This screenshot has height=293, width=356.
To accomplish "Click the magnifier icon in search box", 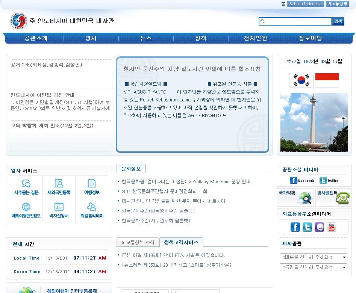I will [262, 21].
